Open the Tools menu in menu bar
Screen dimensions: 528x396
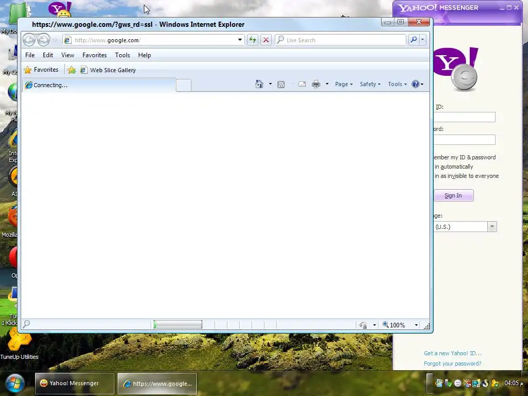122,55
